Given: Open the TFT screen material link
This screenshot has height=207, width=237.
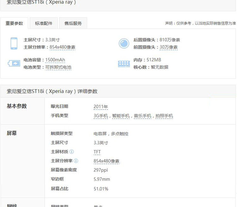Looking at the screenshot, I should point(97,152).
